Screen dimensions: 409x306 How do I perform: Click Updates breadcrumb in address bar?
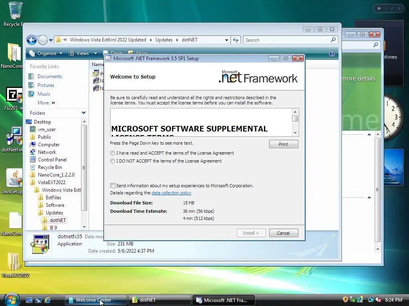164,40
